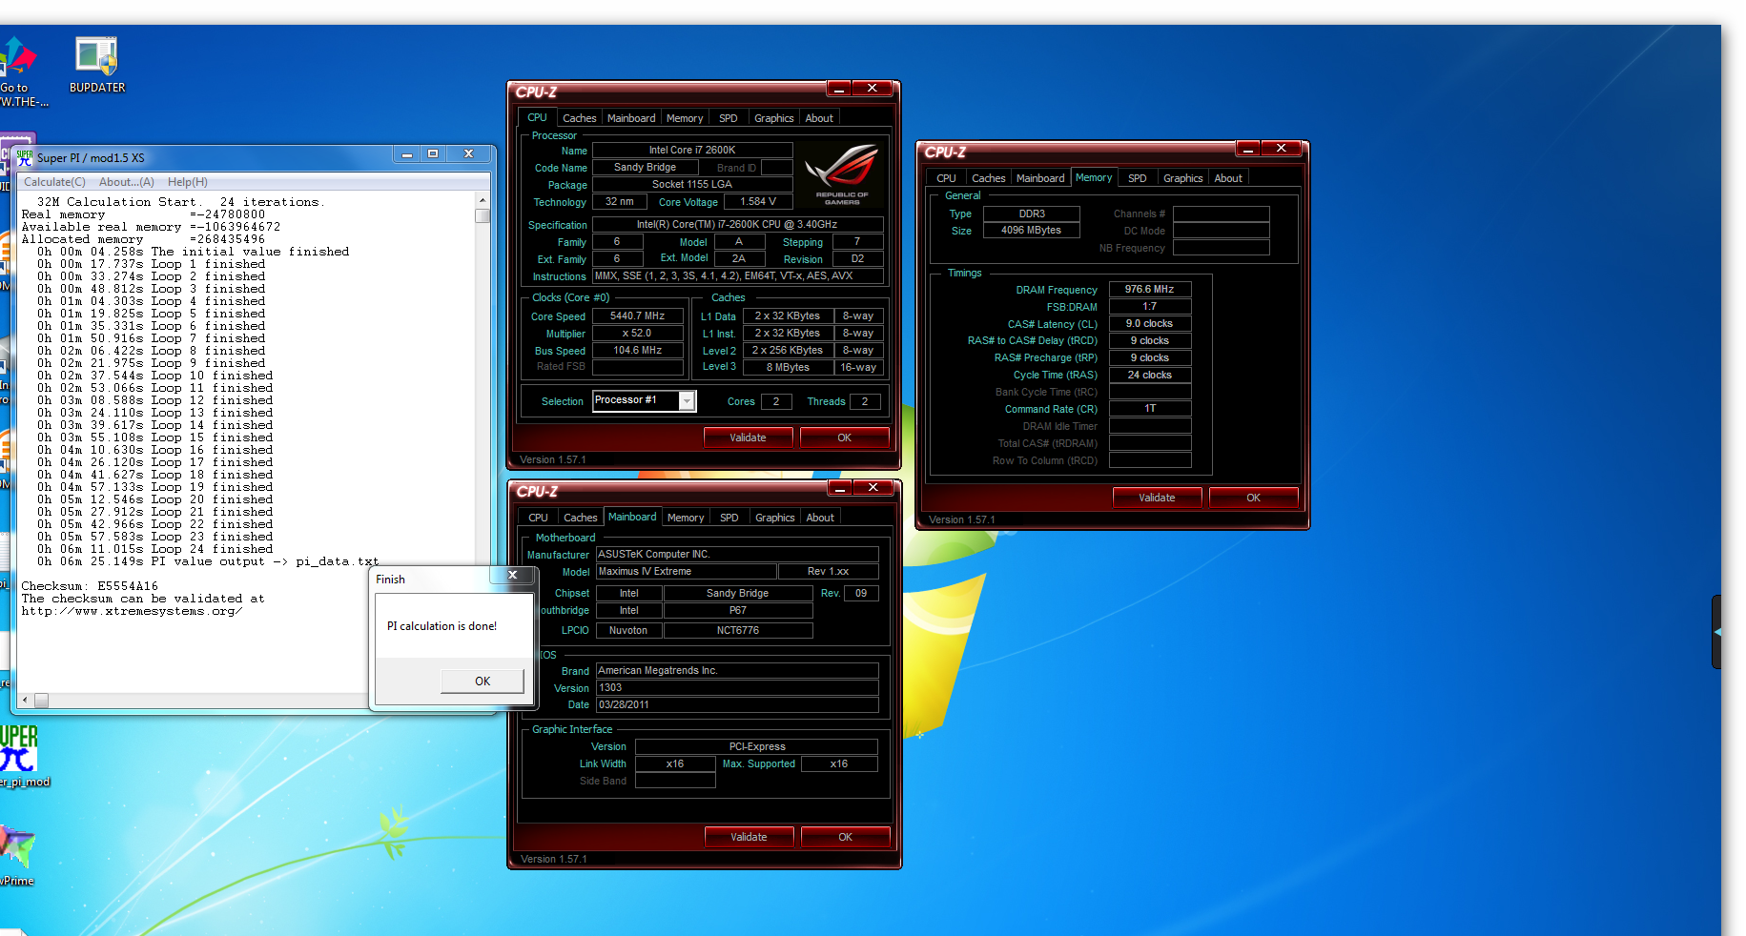Screen dimensions: 1746x936
Task: Select CPU tab in right CPU-Z Memory window
Action: pyautogui.click(x=946, y=178)
